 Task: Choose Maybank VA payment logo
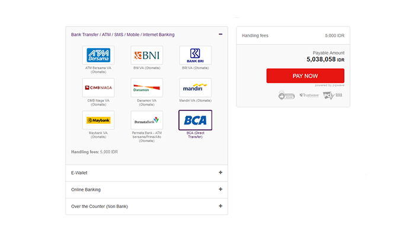(x=98, y=120)
